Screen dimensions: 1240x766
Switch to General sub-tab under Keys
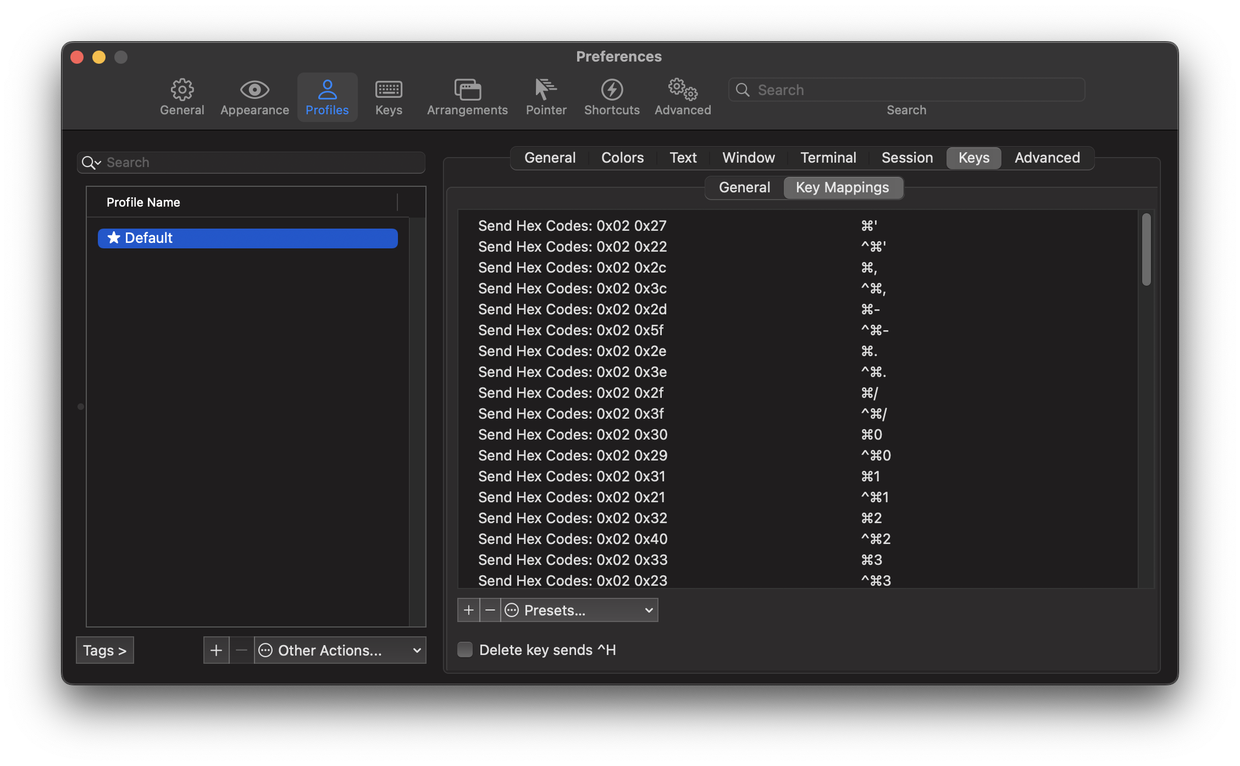[744, 187]
